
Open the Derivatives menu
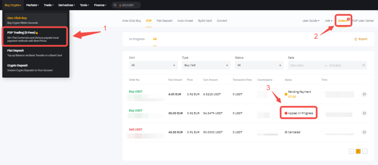(66, 5)
